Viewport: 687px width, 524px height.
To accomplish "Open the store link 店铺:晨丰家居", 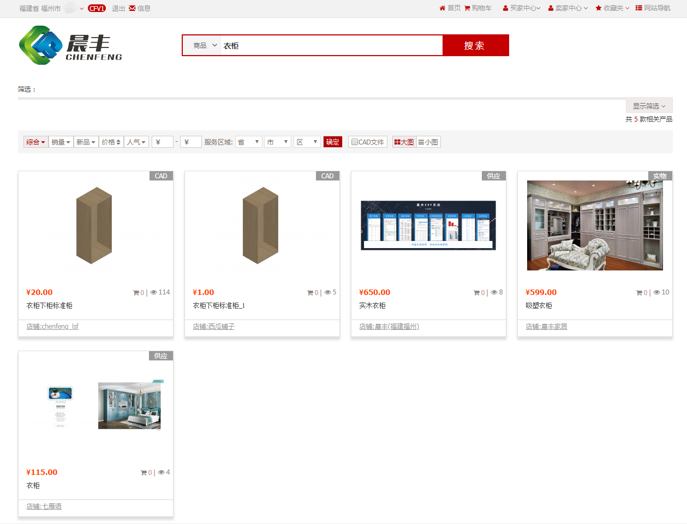I will point(546,327).
